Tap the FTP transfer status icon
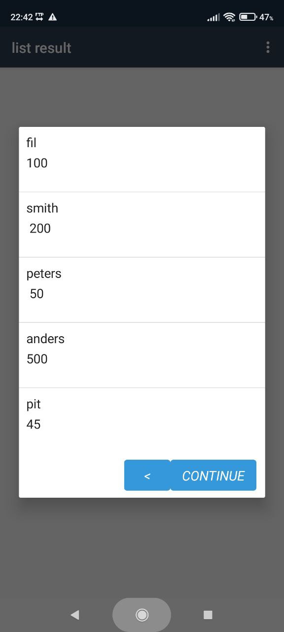Image resolution: width=284 pixels, height=632 pixels. (x=39, y=17)
